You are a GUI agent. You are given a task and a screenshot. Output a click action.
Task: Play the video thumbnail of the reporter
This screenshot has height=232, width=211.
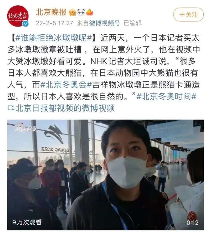(x=105, y=175)
